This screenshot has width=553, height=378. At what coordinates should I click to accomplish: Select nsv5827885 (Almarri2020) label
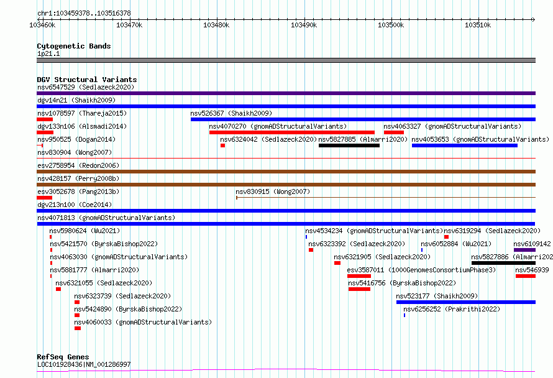[x=363, y=139]
